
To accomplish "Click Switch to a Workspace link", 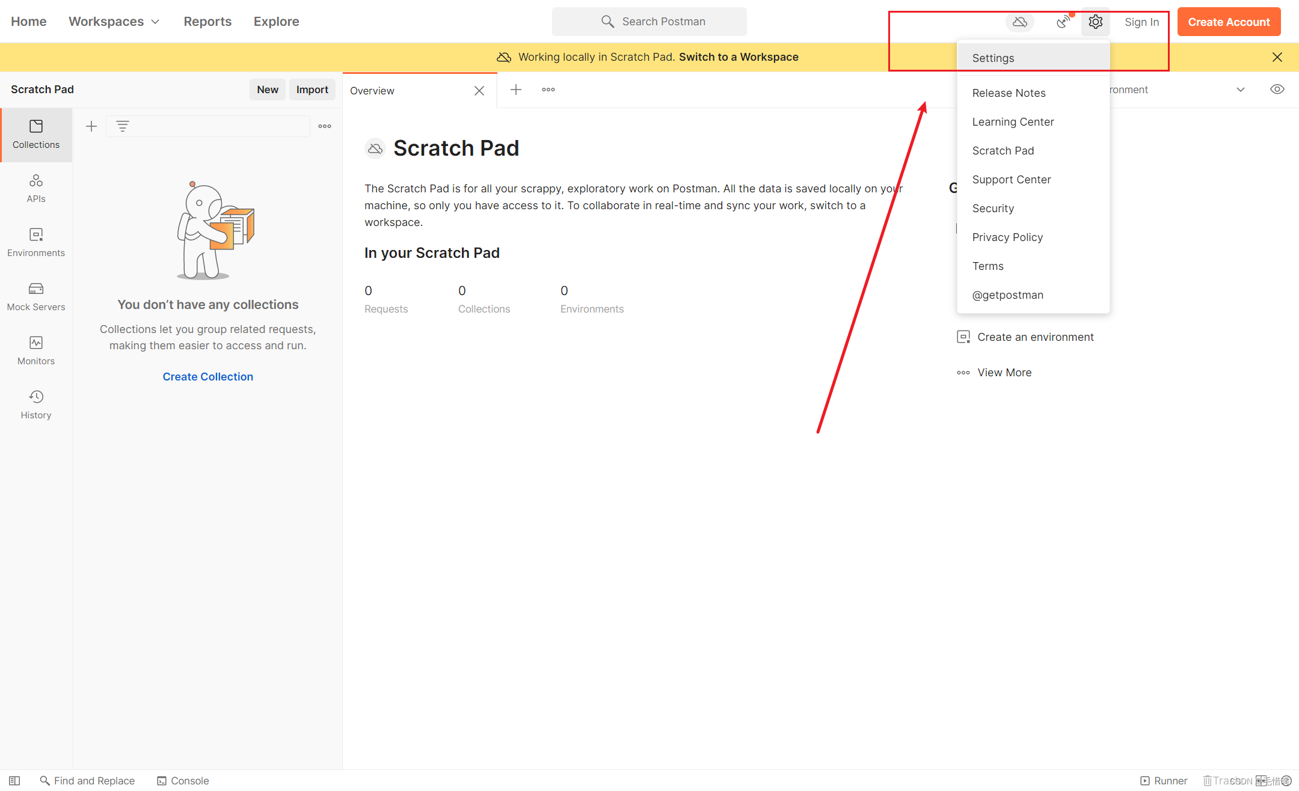I will [x=739, y=57].
